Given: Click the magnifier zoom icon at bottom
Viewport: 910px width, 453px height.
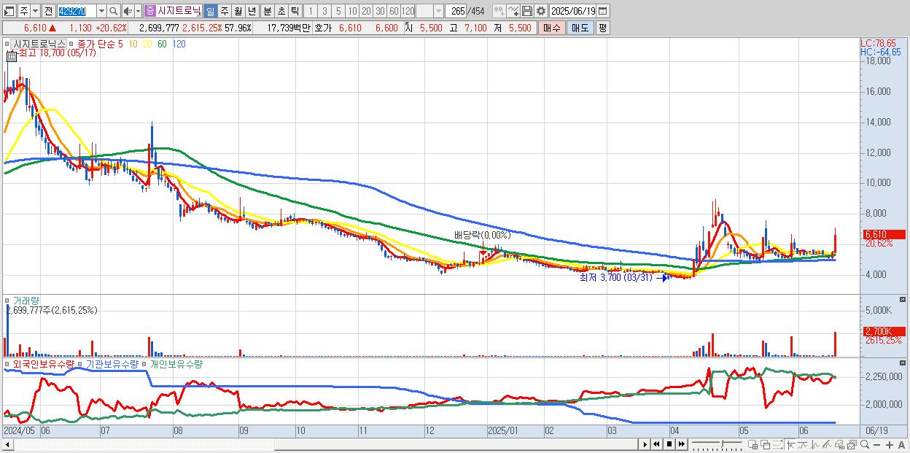Looking at the screenshot, I should pos(864,444).
